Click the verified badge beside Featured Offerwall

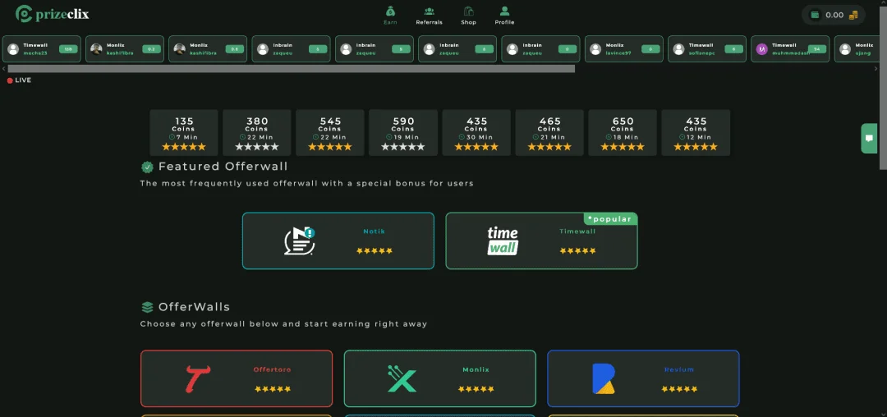tap(147, 167)
